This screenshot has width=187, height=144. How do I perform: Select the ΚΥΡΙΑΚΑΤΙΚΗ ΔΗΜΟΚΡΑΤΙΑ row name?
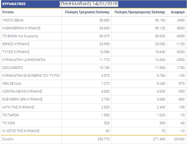point(24,60)
